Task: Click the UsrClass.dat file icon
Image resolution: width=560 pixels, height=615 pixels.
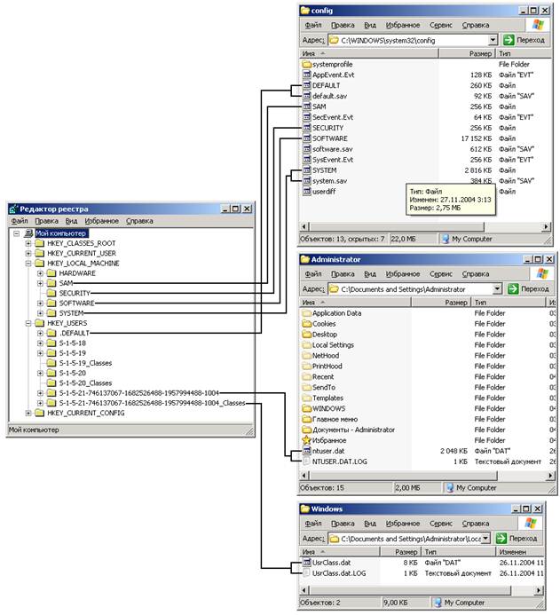Action: (307, 563)
